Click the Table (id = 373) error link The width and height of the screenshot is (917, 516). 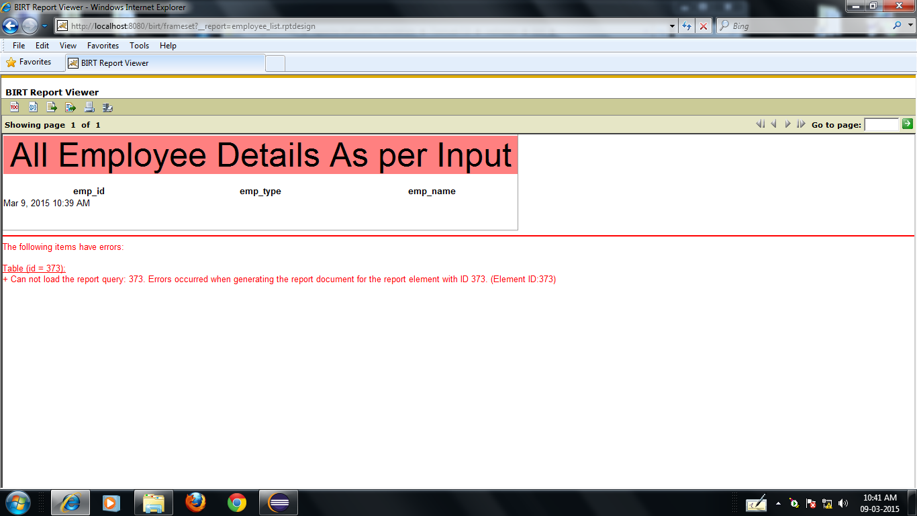34,269
